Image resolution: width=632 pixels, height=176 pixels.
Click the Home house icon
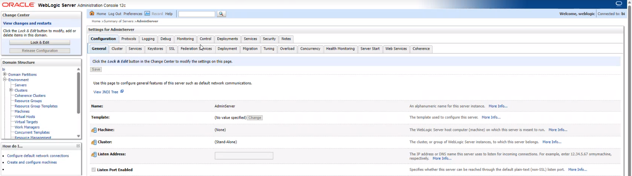pyautogui.click(x=92, y=14)
